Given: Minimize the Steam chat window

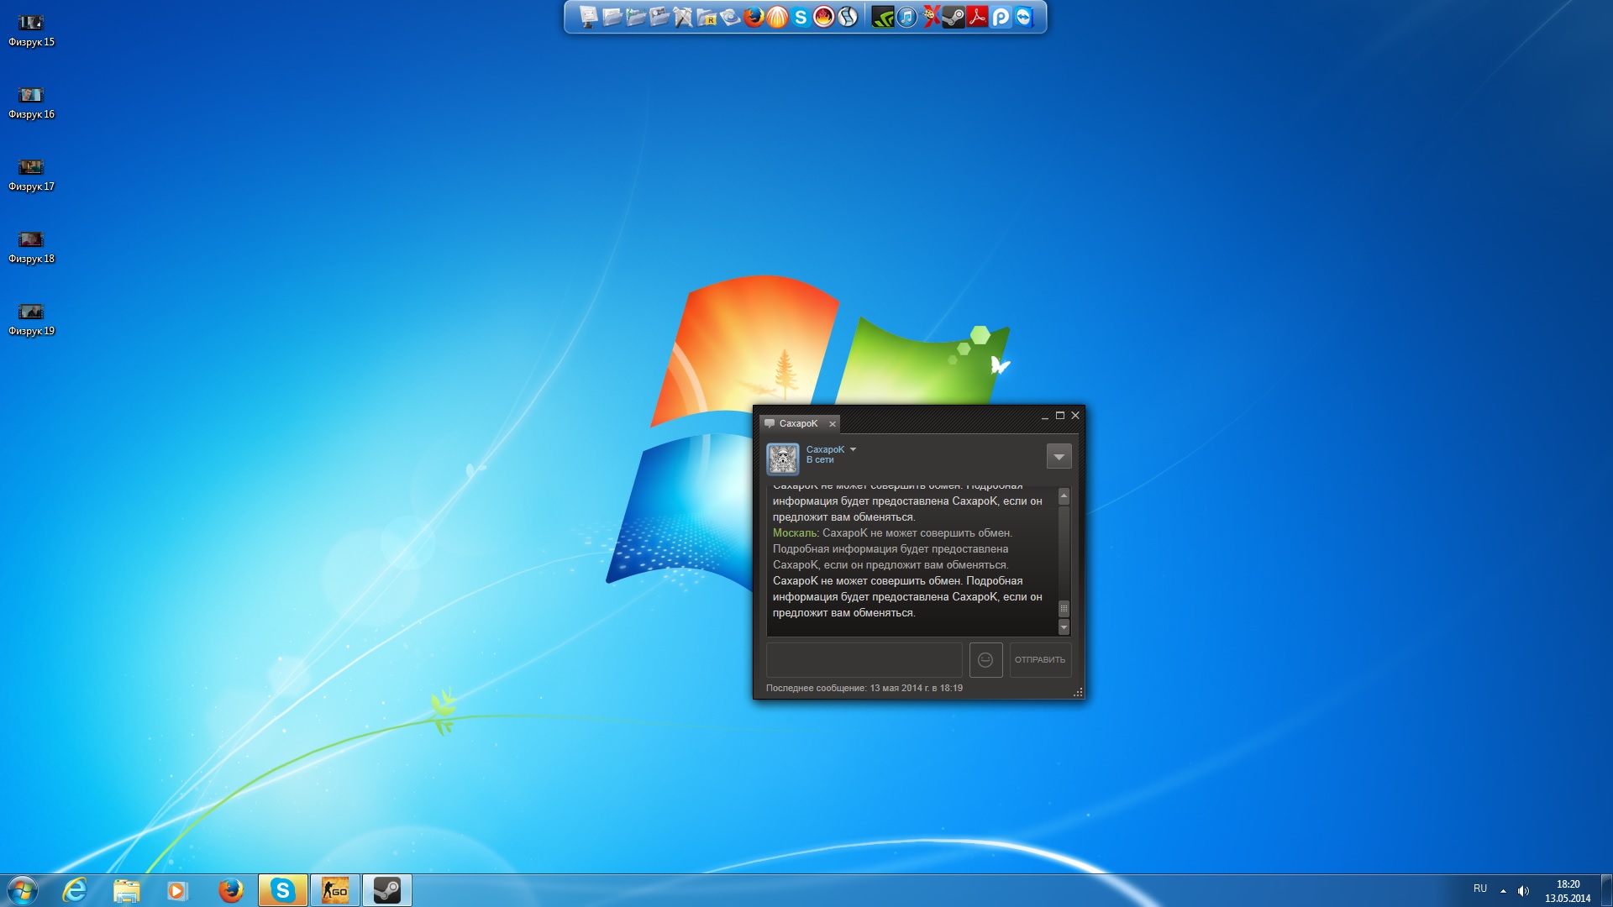Looking at the screenshot, I should 1045,417.
